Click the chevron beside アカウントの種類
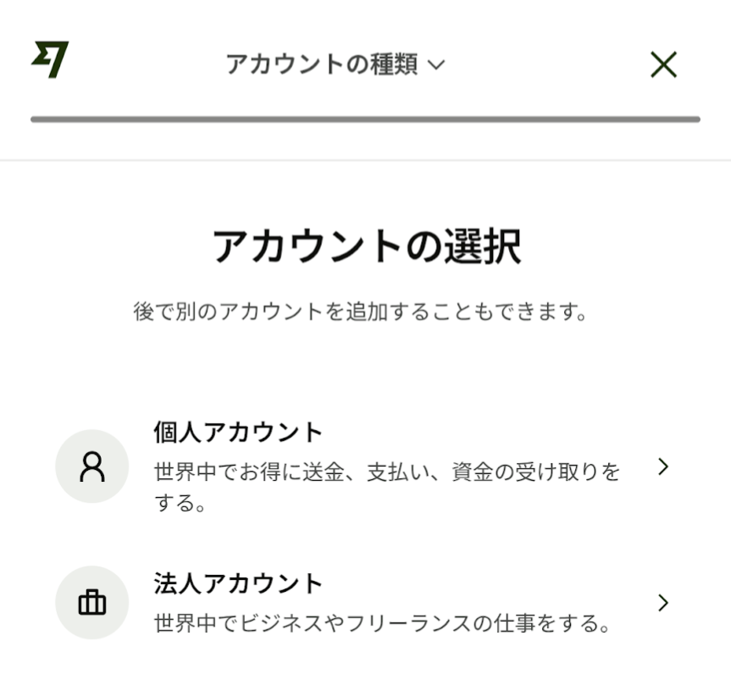The width and height of the screenshot is (731, 674). point(437,65)
